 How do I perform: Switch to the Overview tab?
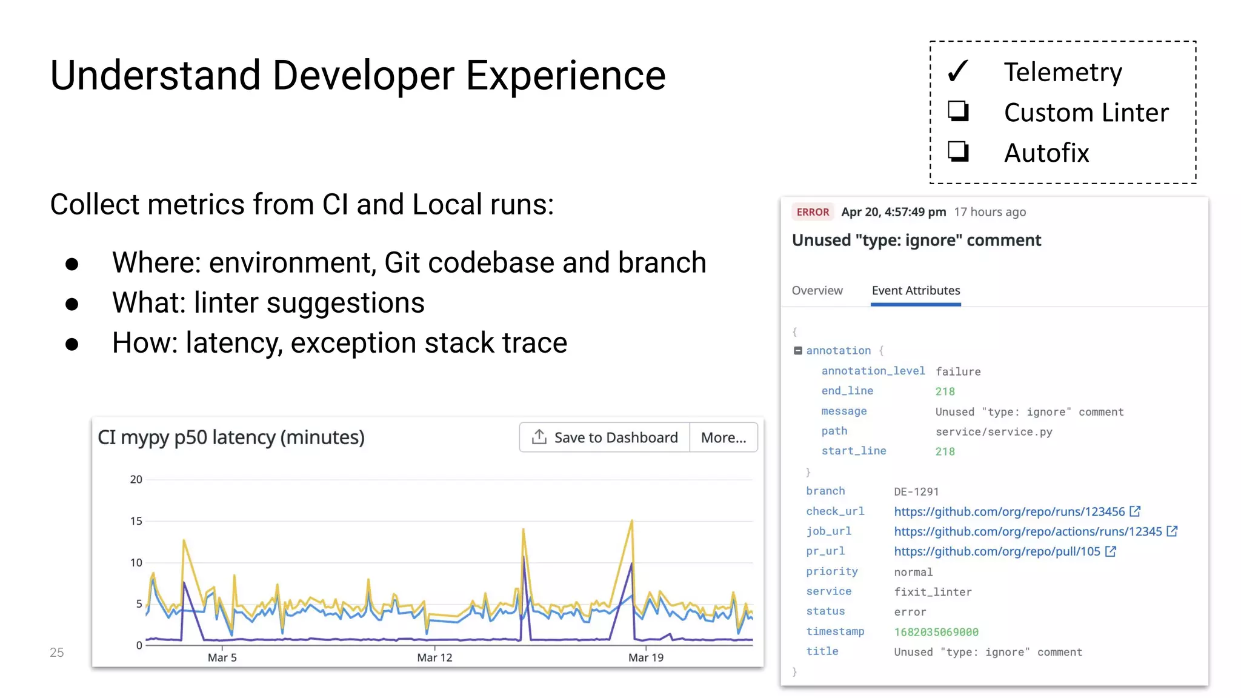coord(817,290)
